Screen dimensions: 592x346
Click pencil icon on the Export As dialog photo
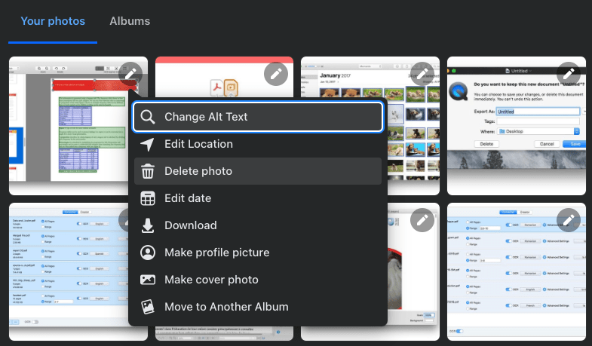coord(569,74)
